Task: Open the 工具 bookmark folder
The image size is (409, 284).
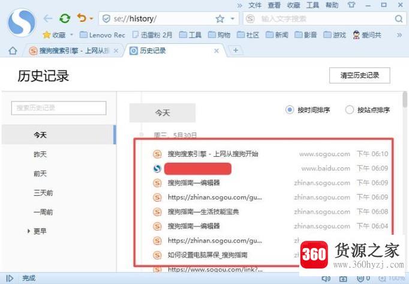Action: pos(191,35)
